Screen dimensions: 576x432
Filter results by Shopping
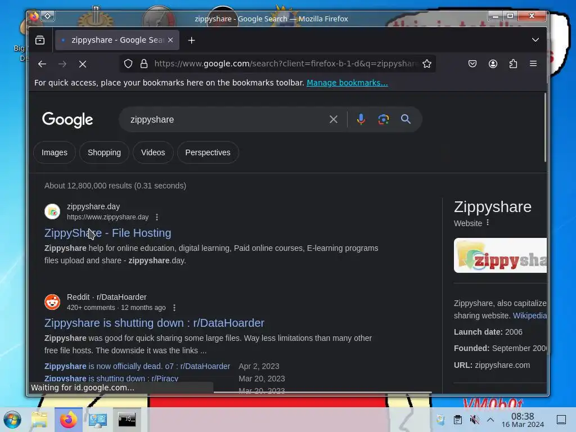pyautogui.click(x=104, y=152)
